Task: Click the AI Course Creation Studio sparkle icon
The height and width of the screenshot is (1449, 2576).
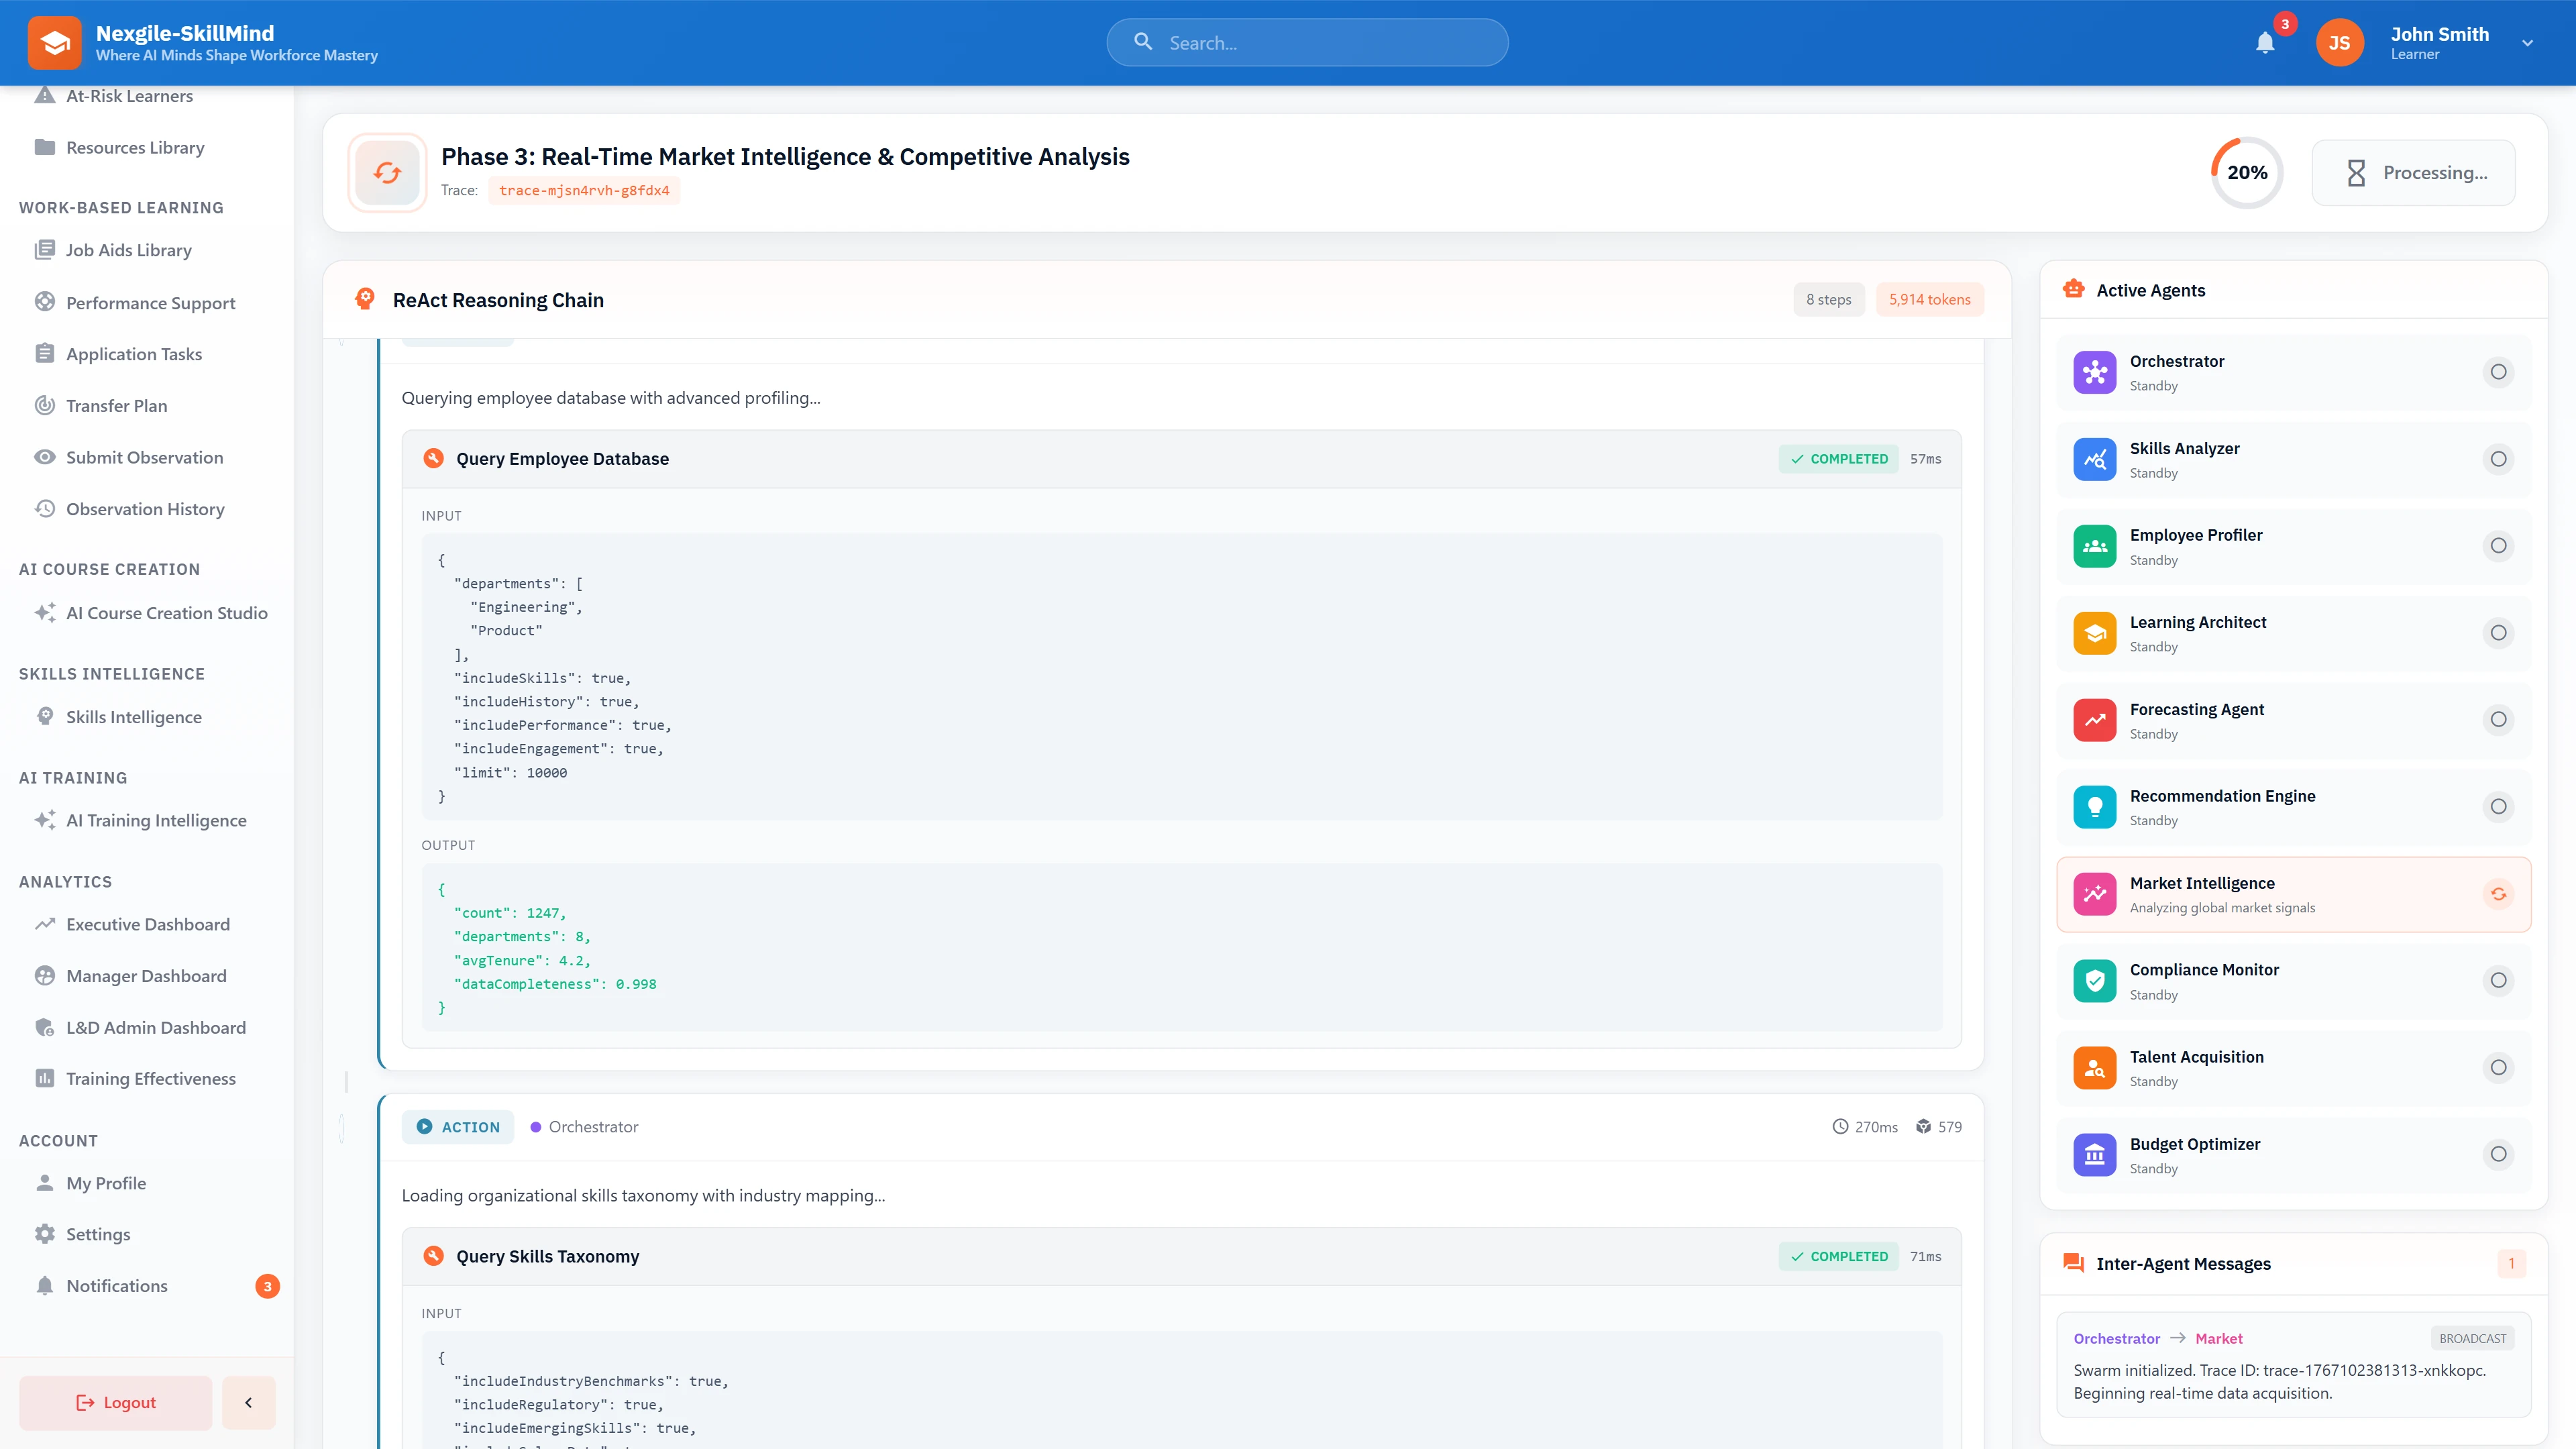Action: coord(44,612)
